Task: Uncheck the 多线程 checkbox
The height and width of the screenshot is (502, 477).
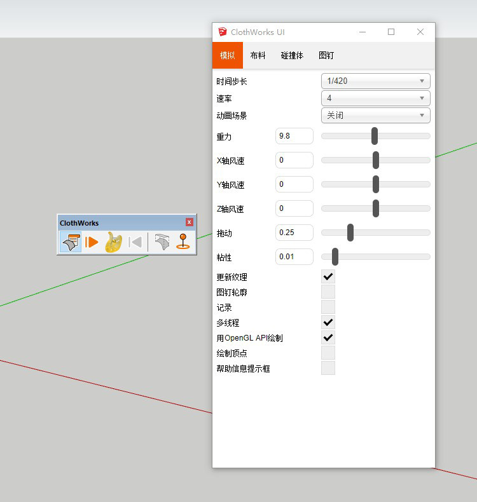Action: [328, 322]
